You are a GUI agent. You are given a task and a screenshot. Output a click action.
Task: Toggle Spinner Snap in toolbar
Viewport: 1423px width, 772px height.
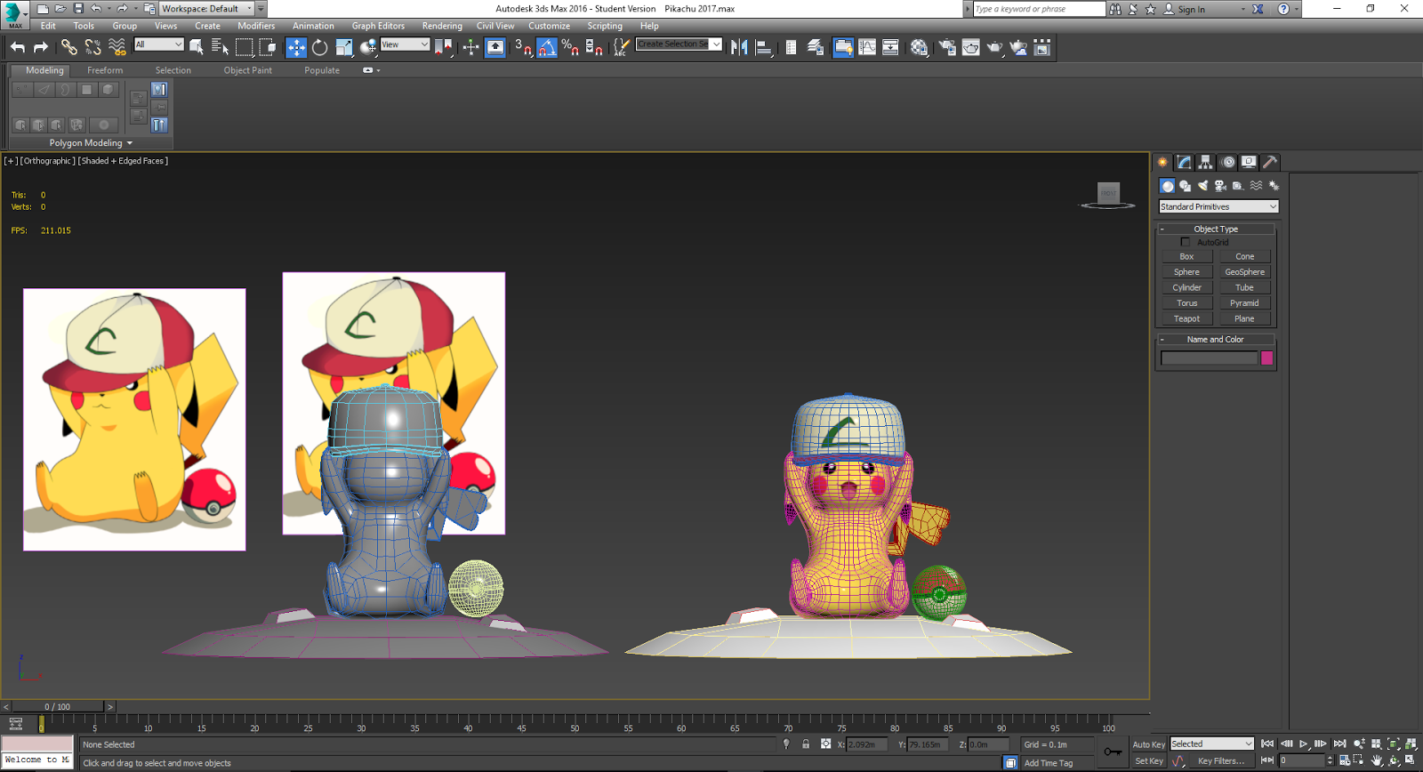coord(594,47)
